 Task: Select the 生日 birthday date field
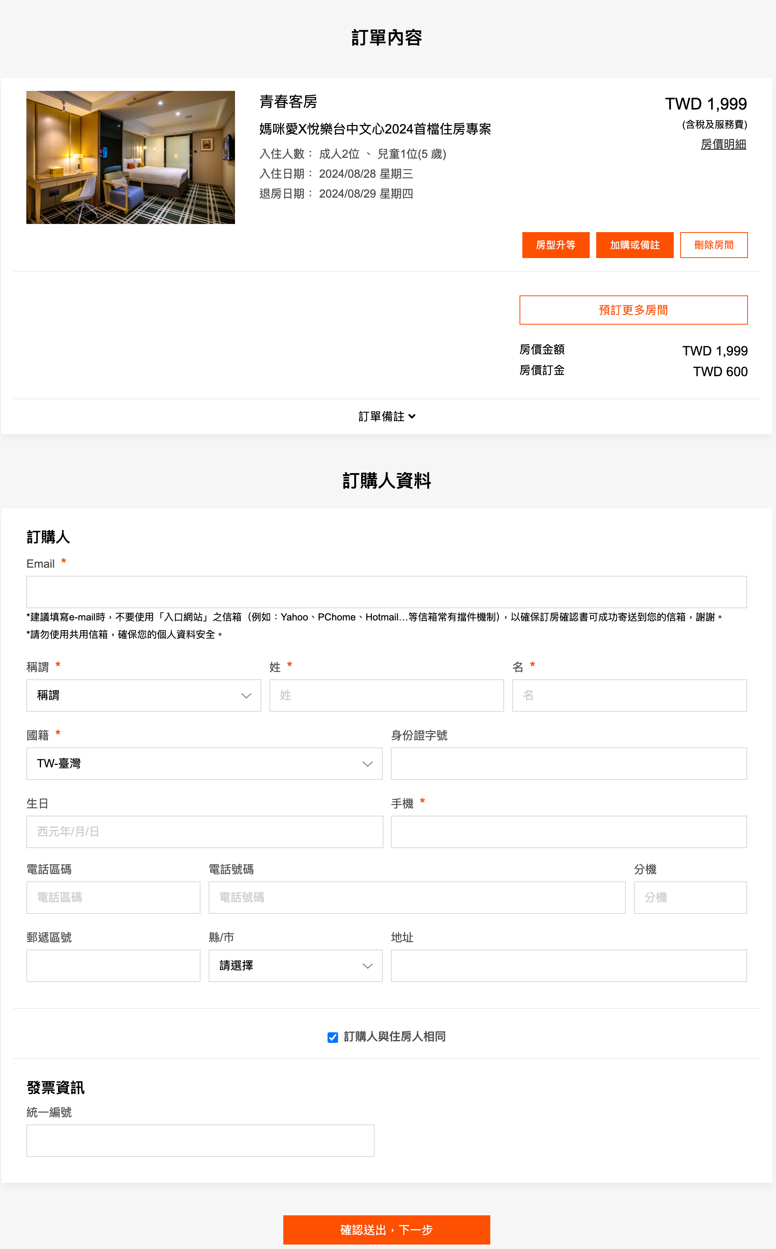click(x=204, y=831)
